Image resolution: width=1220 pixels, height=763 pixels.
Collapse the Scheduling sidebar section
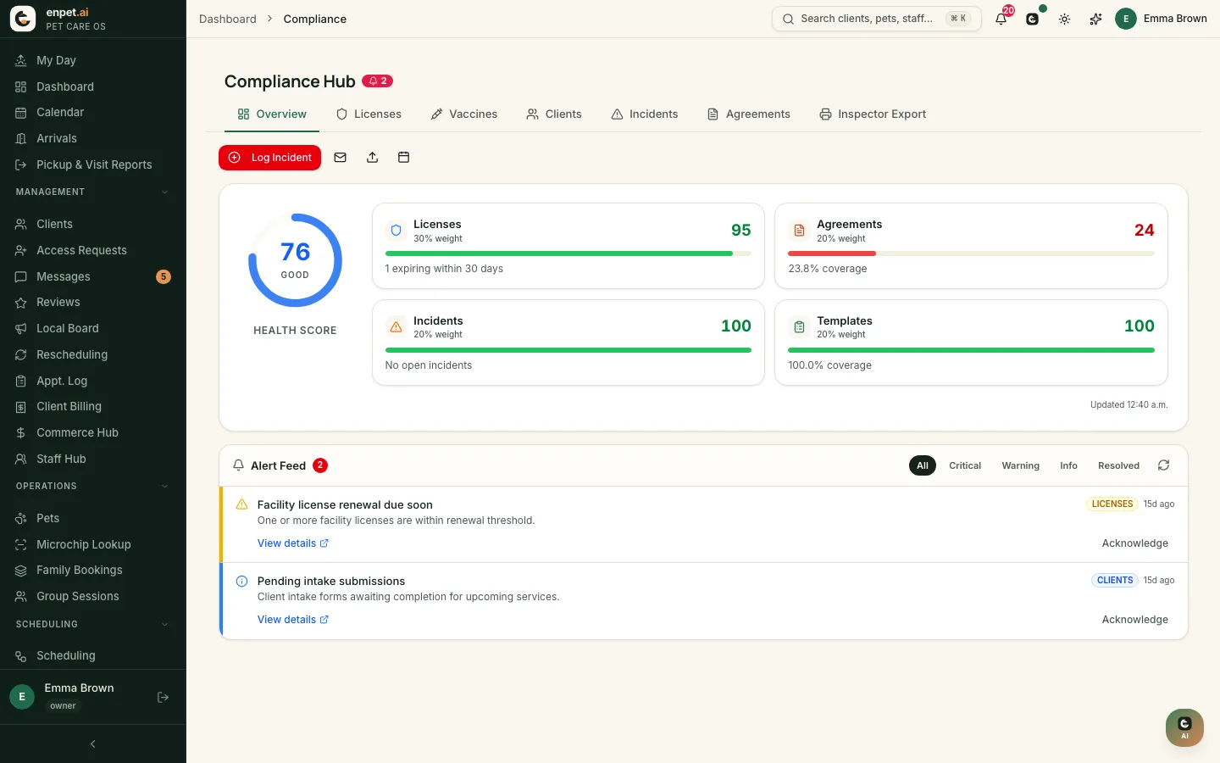pos(93,624)
